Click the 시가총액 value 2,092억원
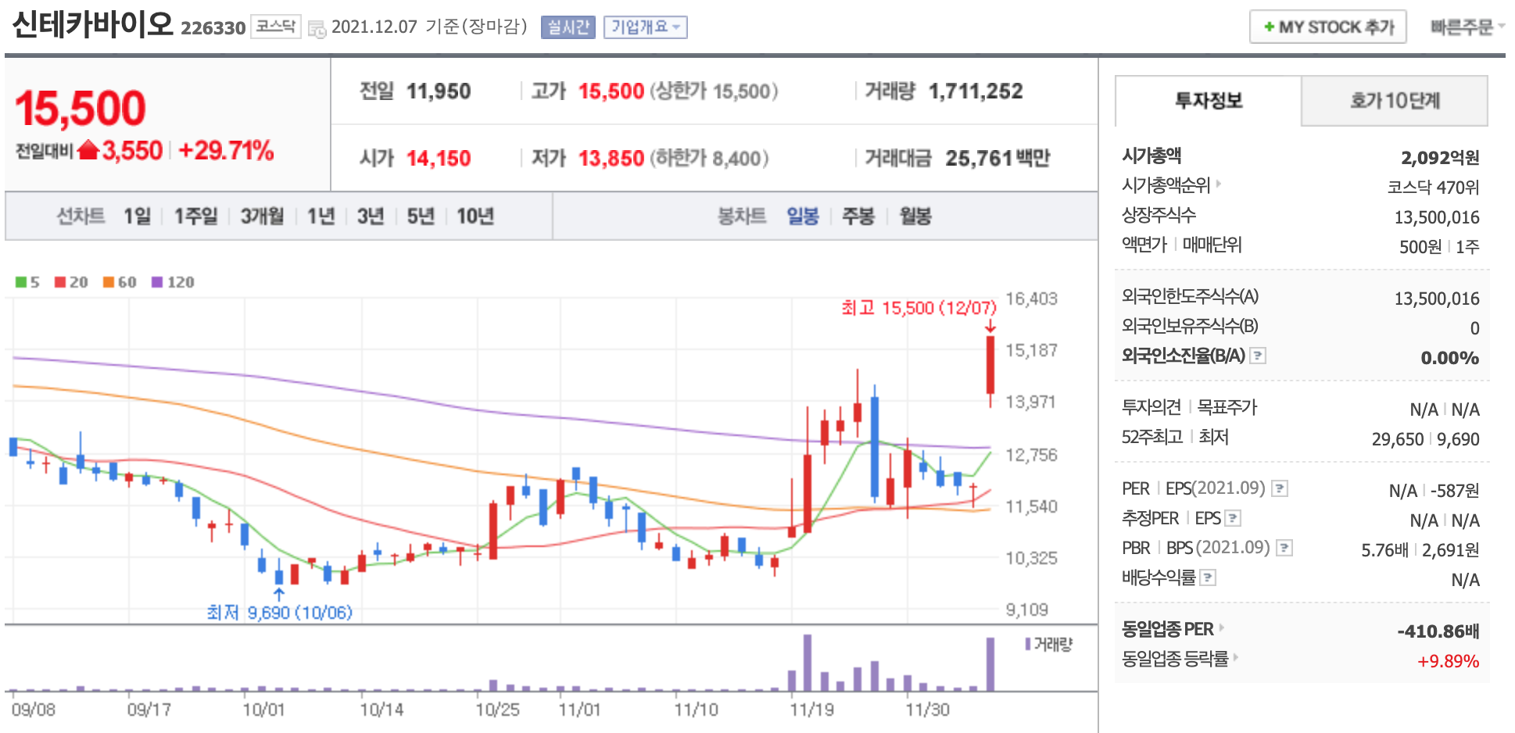The image size is (1515, 733). pos(1440,158)
